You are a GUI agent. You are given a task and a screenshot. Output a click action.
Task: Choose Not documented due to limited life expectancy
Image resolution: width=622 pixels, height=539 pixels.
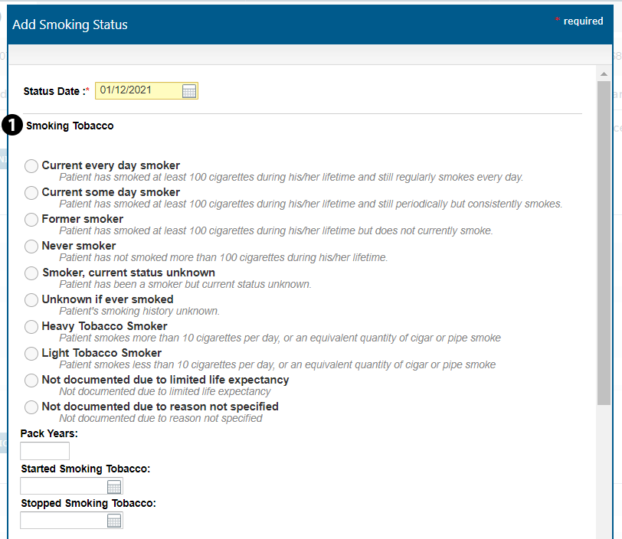pyautogui.click(x=31, y=381)
